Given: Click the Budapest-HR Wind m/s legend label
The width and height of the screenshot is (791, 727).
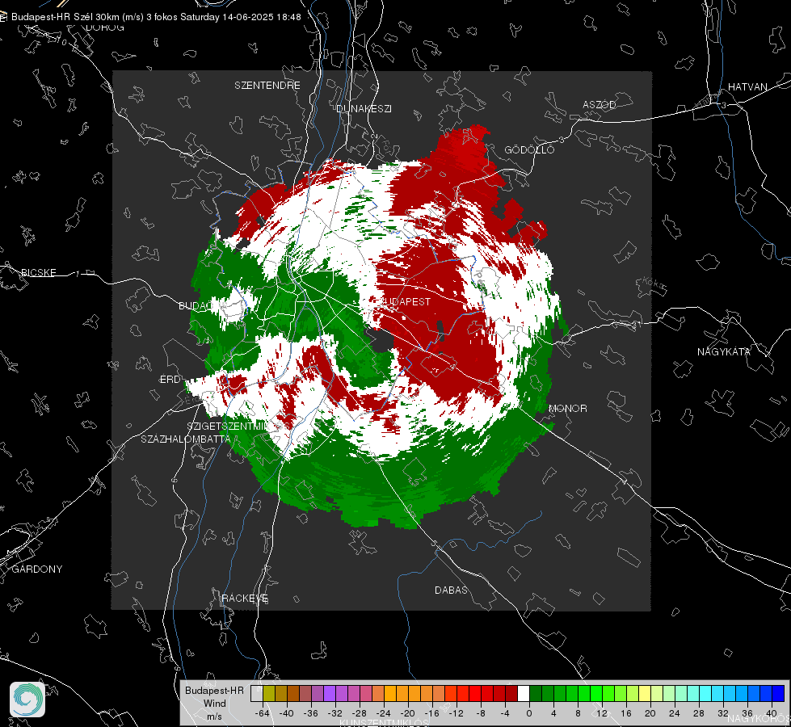Looking at the screenshot, I should tap(214, 704).
